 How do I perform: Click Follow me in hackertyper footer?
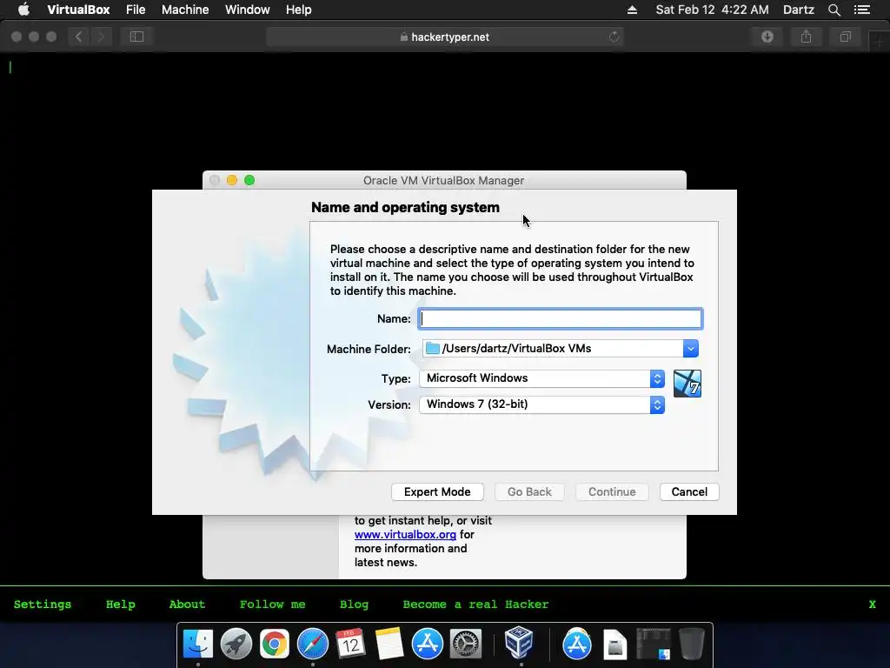coord(272,605)
